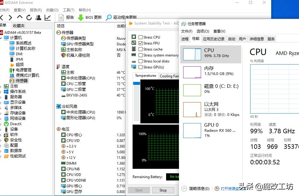This screenshot has height=196, width=299.
Task: Select 电源管理 tree item
Action: click(23, 70)
